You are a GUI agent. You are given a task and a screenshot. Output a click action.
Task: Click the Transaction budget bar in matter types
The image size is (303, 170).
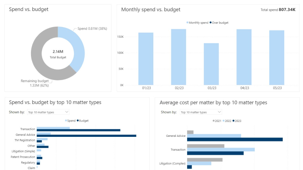78,130
